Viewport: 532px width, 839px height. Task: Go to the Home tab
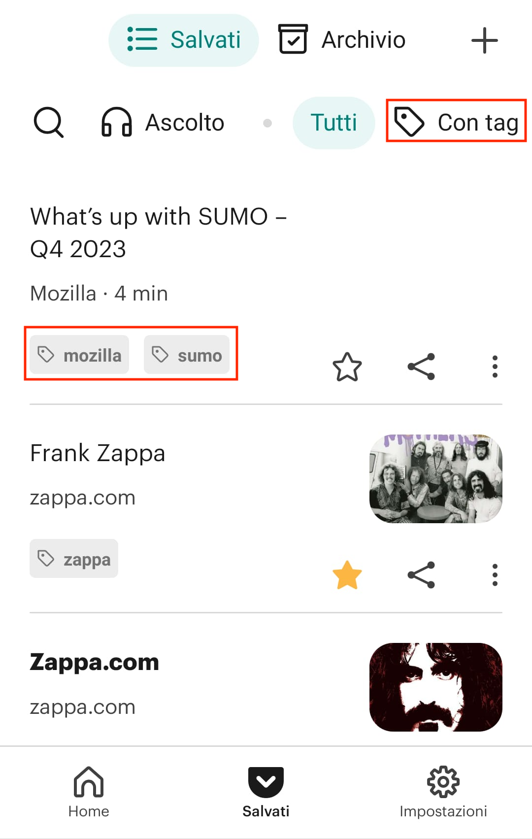pyautogui.click(x=89, y=791)
